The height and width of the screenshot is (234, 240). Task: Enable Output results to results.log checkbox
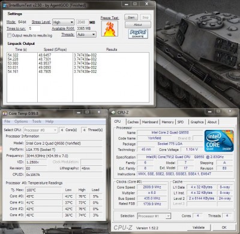tap(9, 35)
